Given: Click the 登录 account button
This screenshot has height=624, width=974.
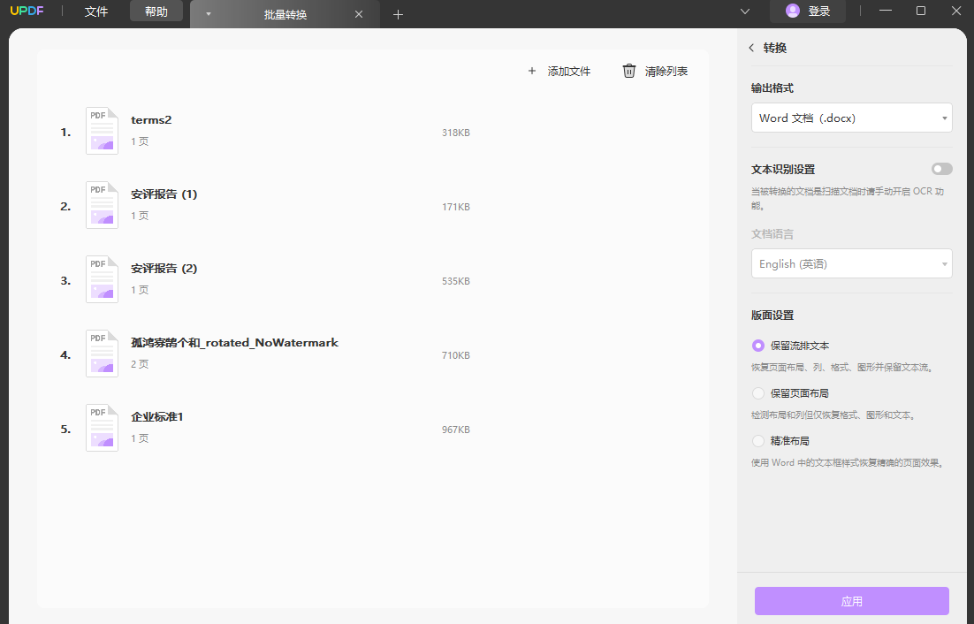Looking at the screenshot, I should click(x=807, y=11).
